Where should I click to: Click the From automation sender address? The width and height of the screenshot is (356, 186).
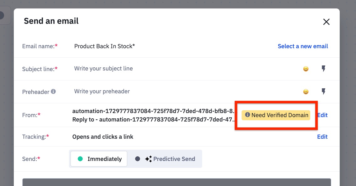(153, 111)
